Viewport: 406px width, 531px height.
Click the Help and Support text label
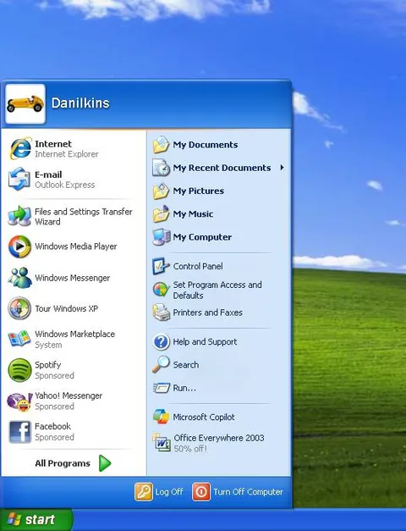[x=205, y=341]
